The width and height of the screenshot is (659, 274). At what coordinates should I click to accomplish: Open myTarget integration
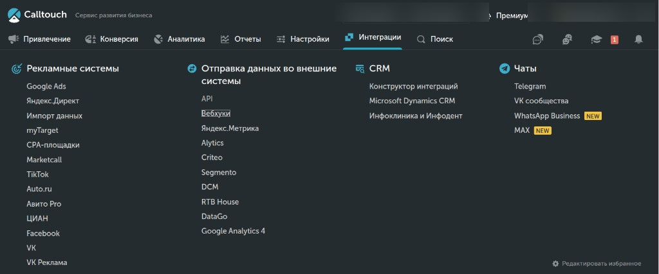point(42,130)
